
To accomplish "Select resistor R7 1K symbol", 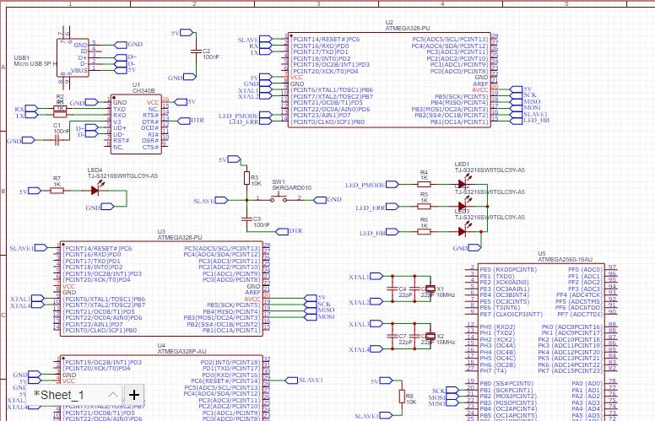I will 57,191.
